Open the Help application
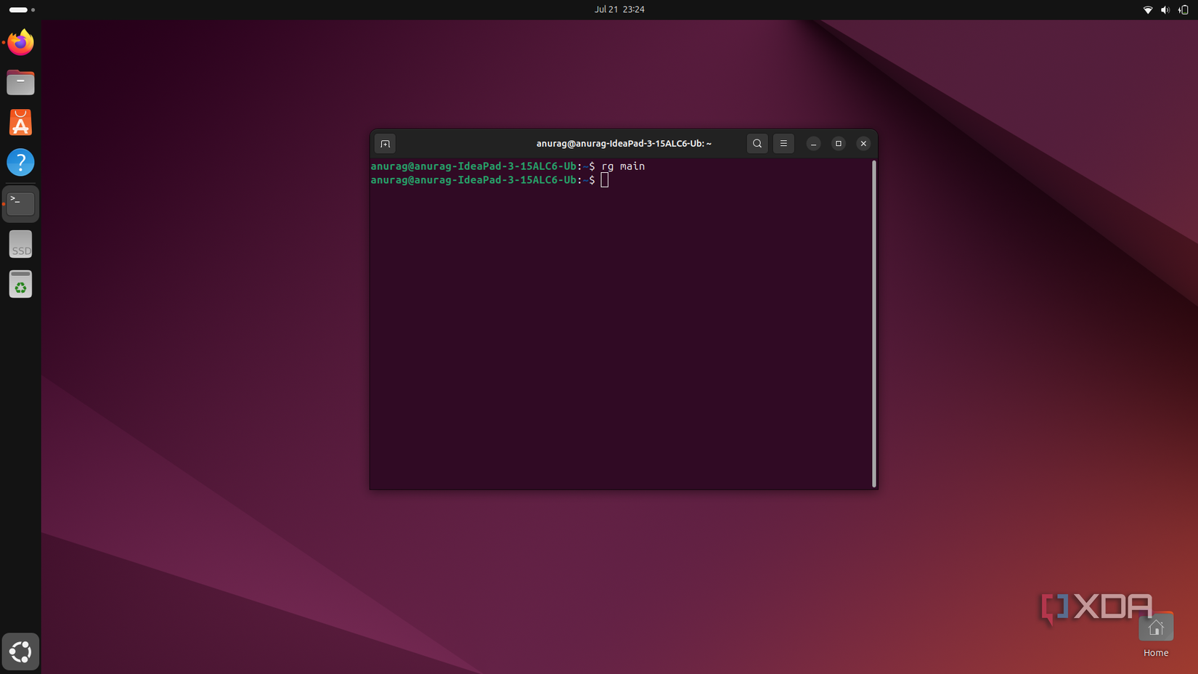The height and width of the screenshot is (674, 1198). (20, 162)
